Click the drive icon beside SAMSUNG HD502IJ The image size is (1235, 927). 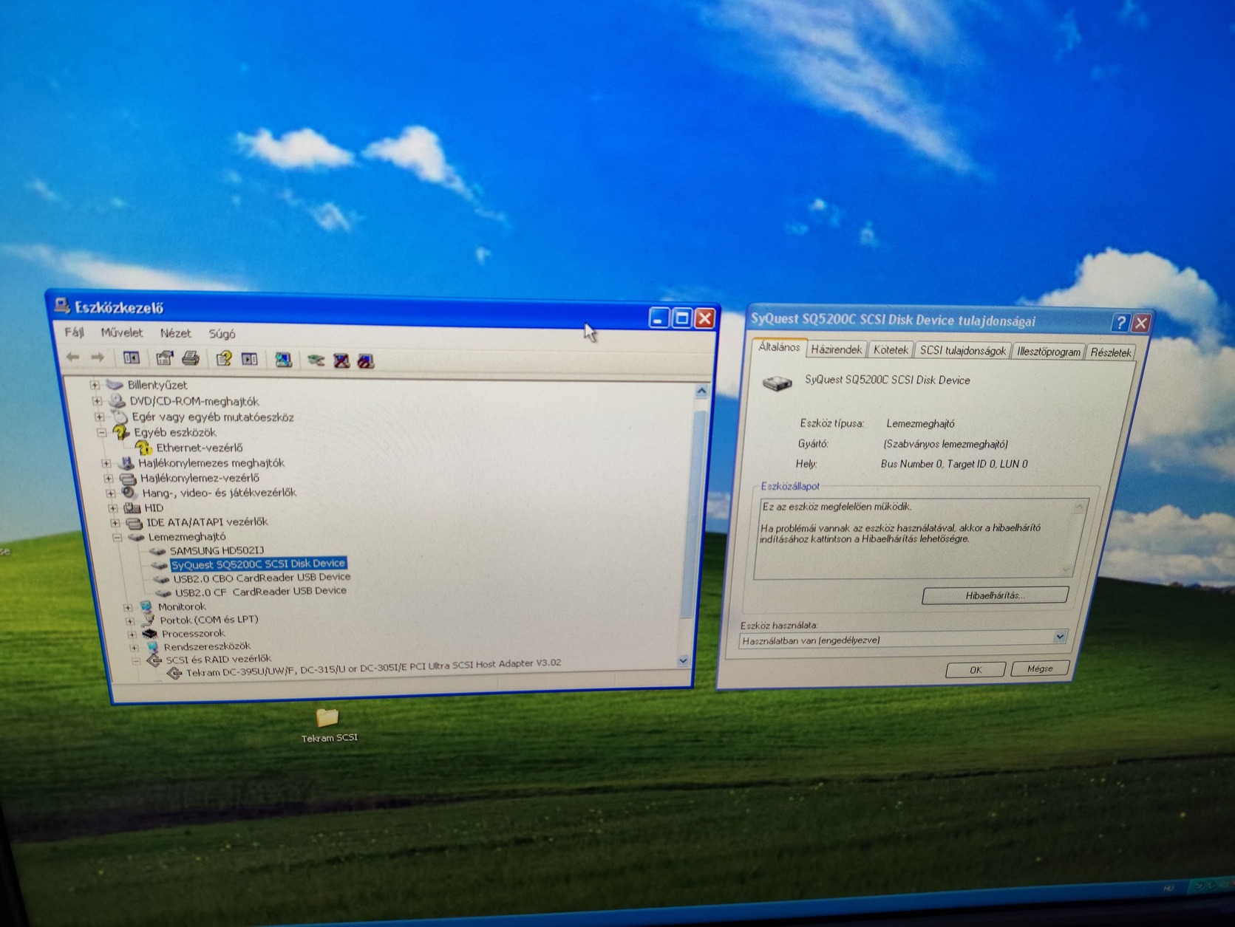pyautogui.click(x=157, y=551)
